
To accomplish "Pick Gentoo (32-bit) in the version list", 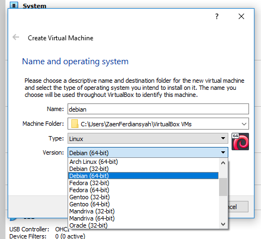I will point(143,197).
